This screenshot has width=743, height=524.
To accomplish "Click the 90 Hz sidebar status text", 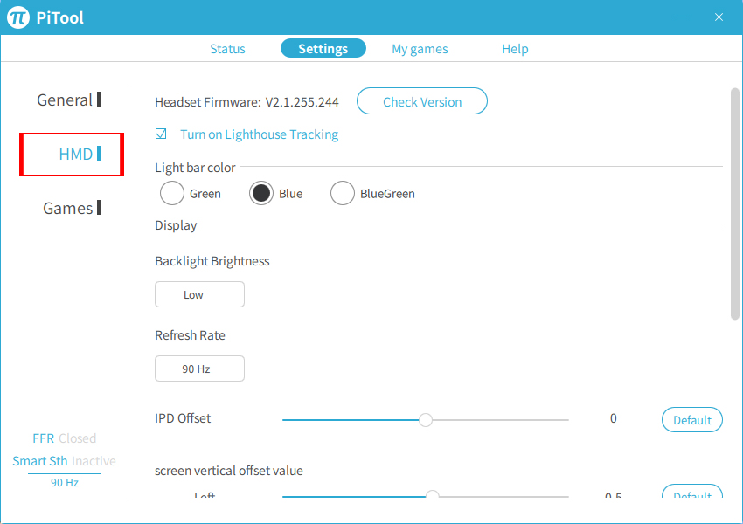I will pyautogui.click(x=65, y=483).
